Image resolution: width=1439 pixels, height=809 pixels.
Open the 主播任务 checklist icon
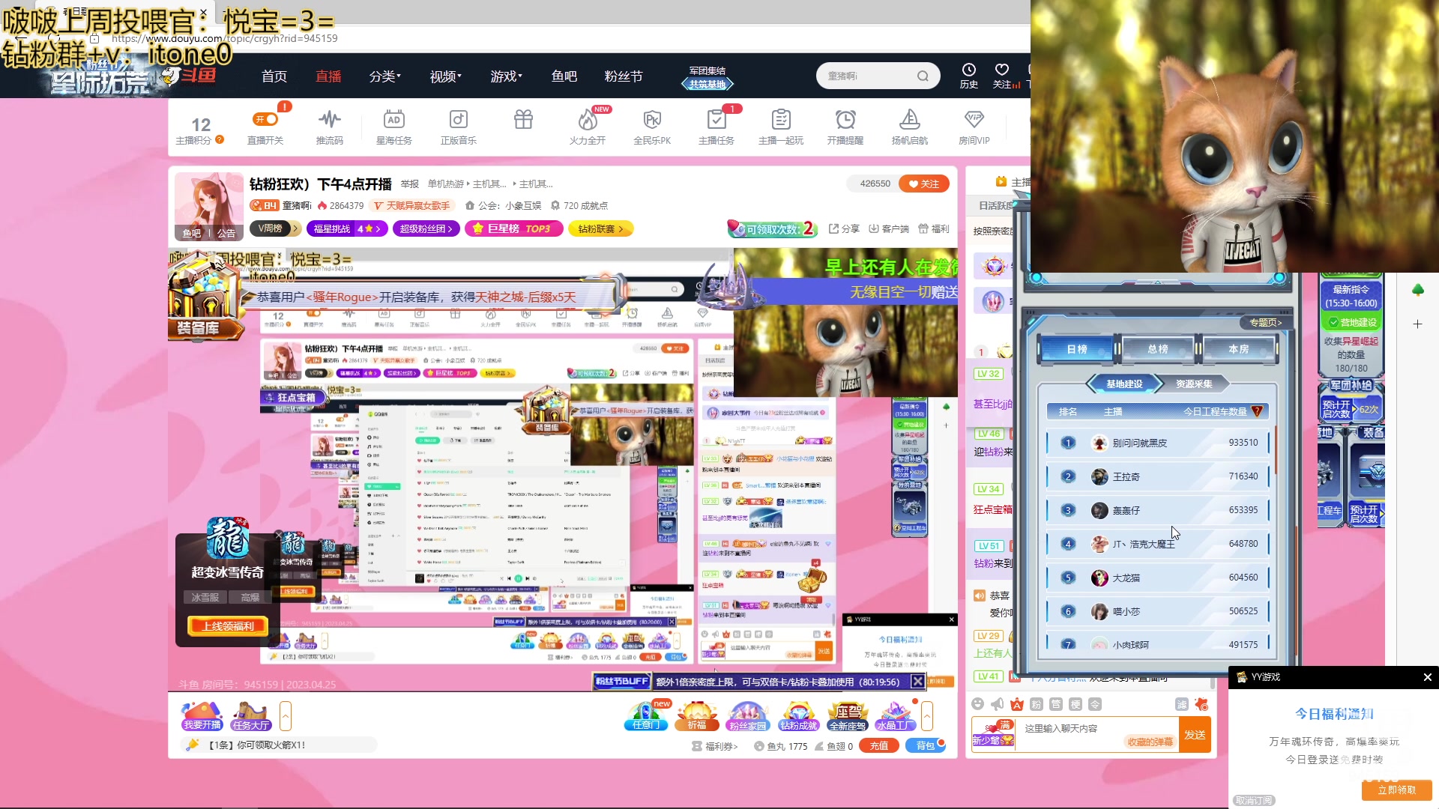pos(717,119)
